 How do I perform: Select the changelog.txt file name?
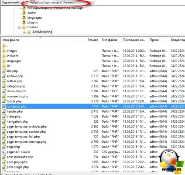click(16, 91)
